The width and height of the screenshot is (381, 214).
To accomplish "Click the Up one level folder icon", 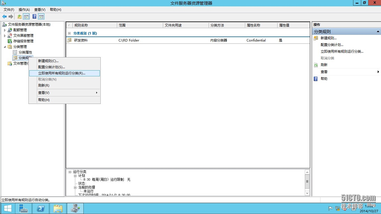I will tap(20, 17).
